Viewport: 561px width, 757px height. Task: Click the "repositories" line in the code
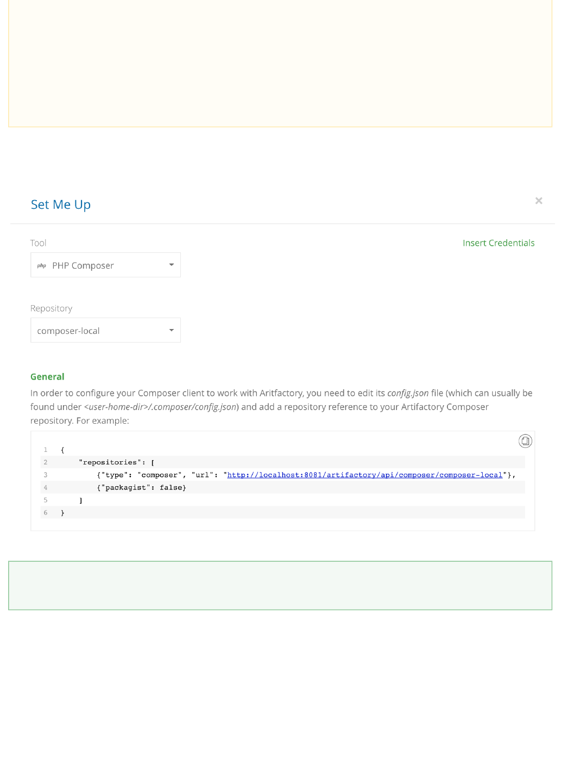point(116,463)
